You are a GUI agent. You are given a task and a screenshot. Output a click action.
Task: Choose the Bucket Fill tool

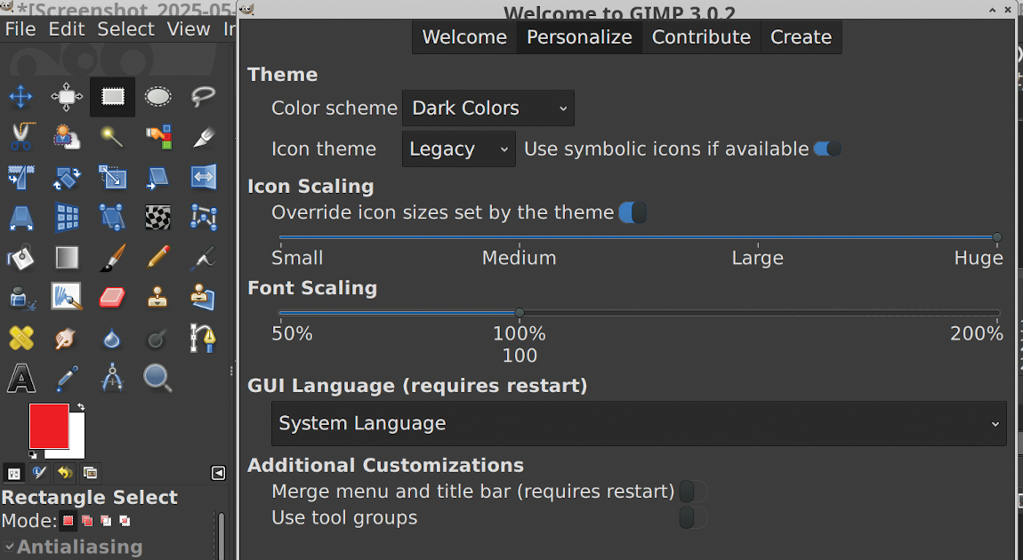[x=21, y=258]
